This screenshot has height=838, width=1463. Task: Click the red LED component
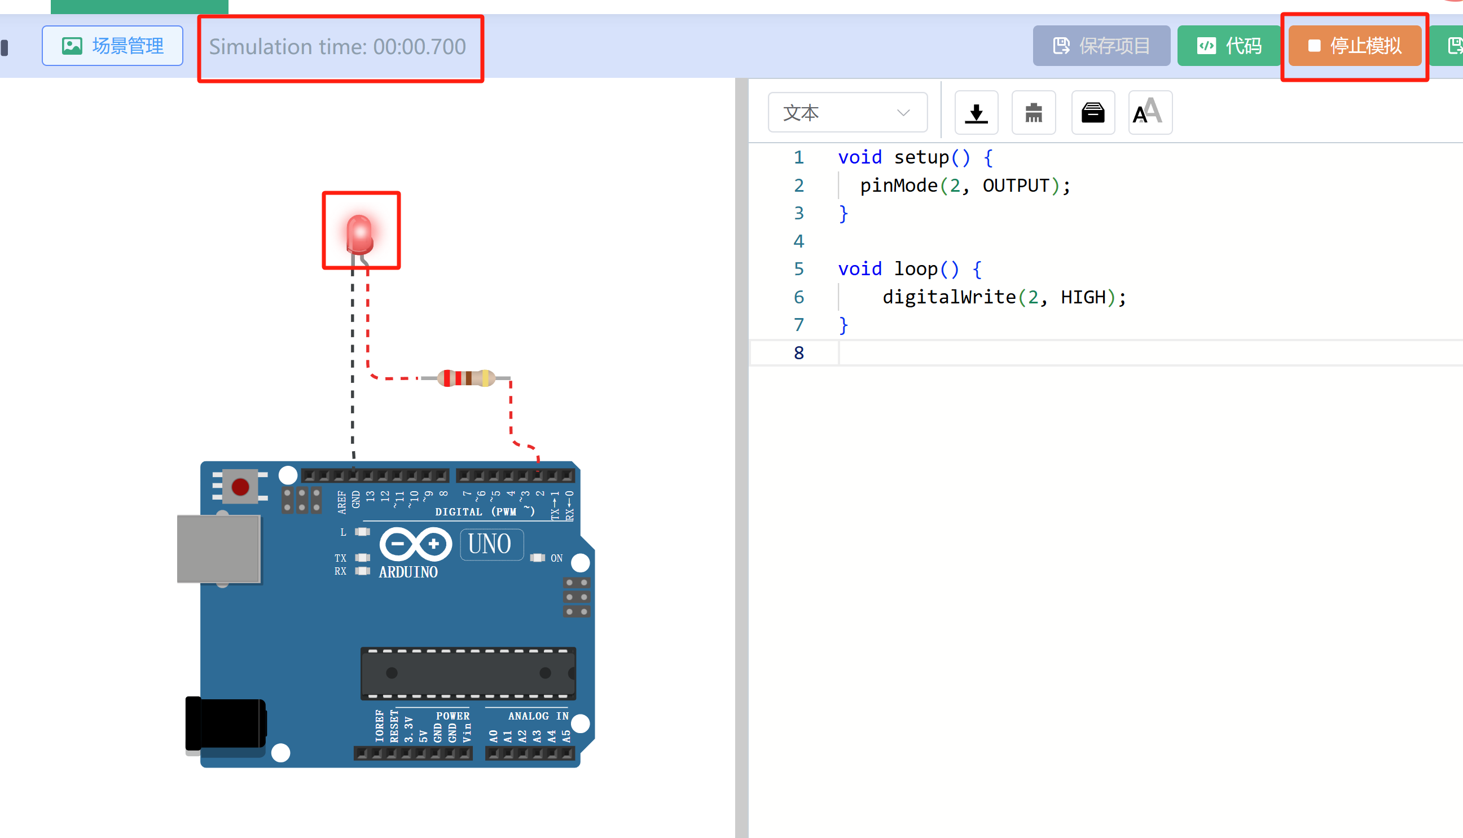360,234
